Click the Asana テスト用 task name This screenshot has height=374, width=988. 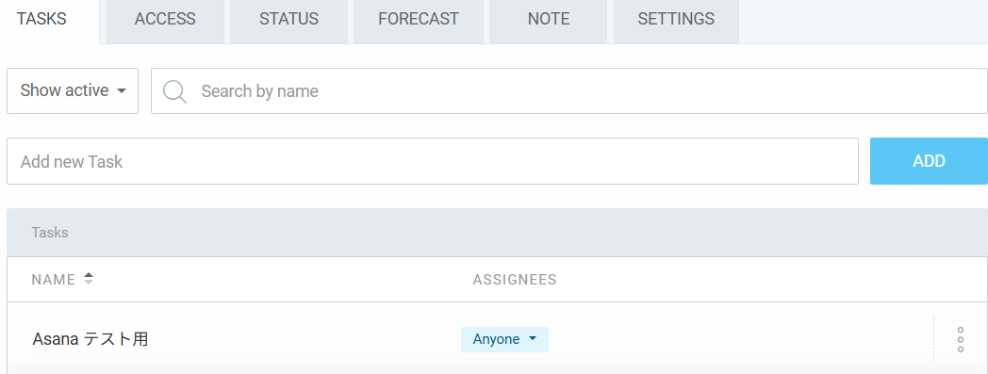pos(91,339)
